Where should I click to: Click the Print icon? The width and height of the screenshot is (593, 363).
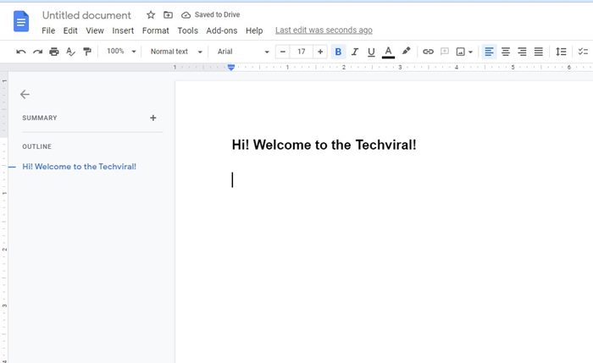pyautogui.click(x=54, y=52)
